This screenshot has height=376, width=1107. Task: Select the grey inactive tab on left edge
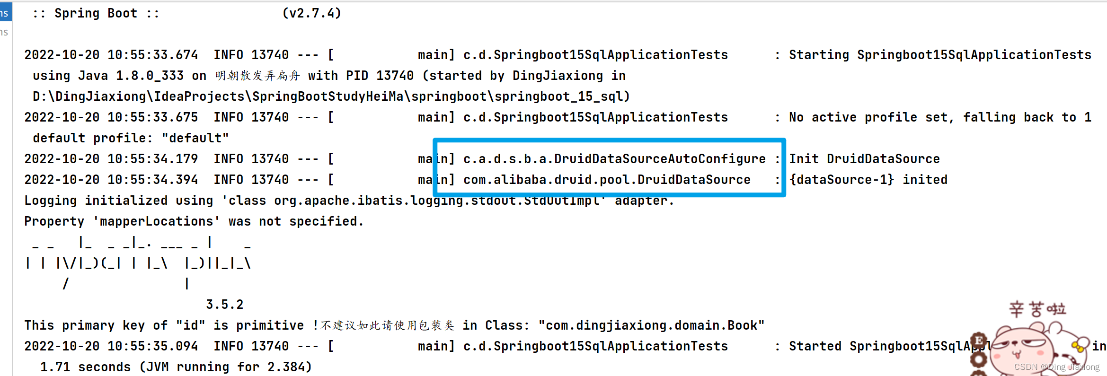click(5, 32)
